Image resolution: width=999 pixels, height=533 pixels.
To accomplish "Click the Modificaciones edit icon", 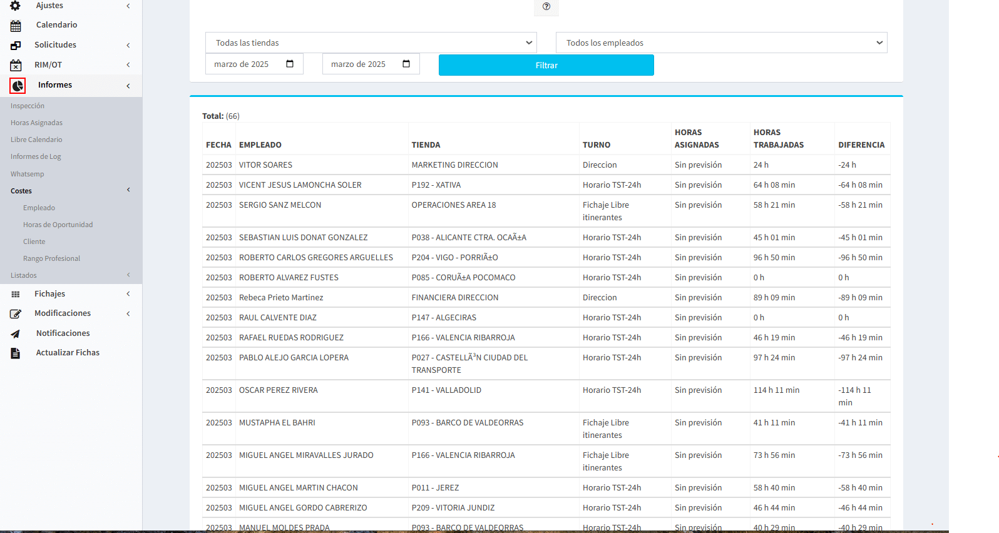I will 16,313.
